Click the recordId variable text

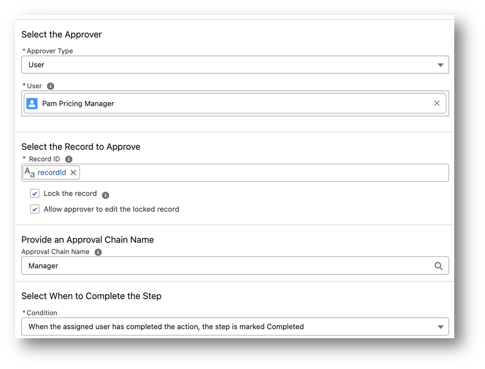click(x=52, y=173)
